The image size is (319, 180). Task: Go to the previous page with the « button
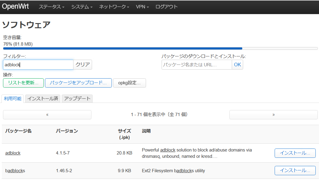pyautogui.click(x=47, y=115)
